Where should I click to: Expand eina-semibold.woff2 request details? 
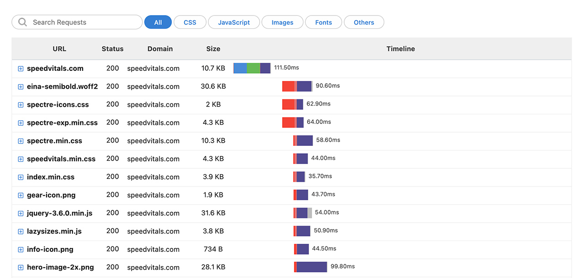point(21,87)
